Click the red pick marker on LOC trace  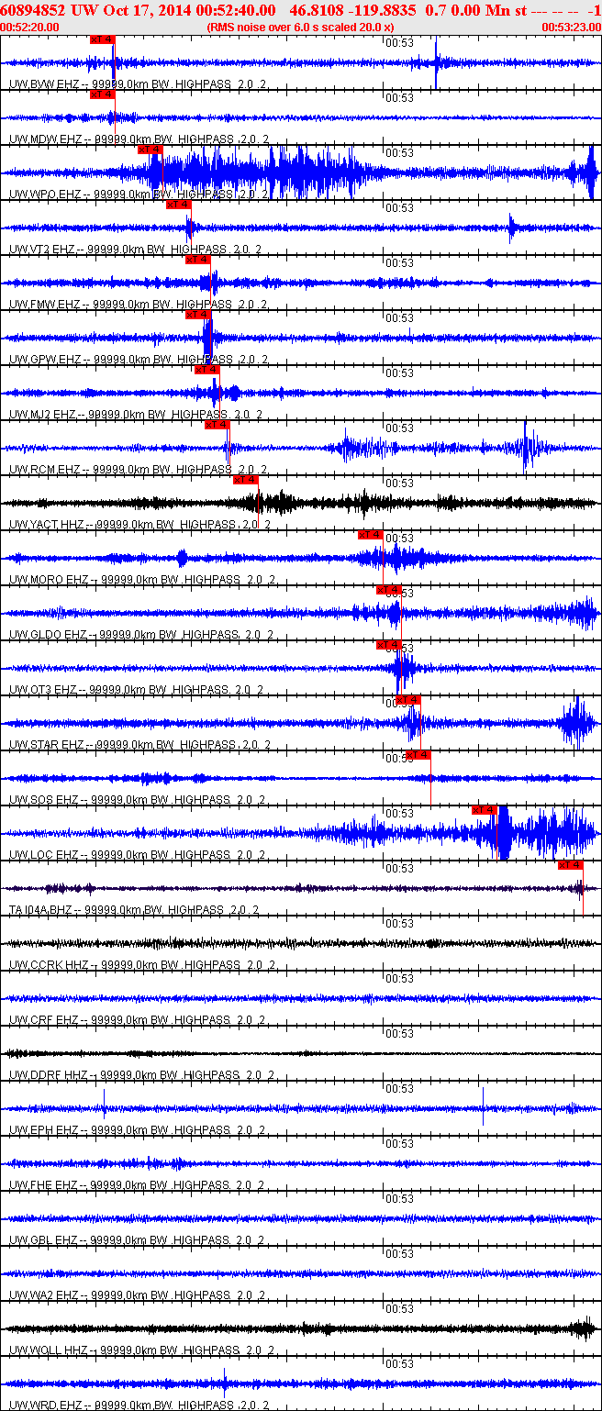point(484,810)
